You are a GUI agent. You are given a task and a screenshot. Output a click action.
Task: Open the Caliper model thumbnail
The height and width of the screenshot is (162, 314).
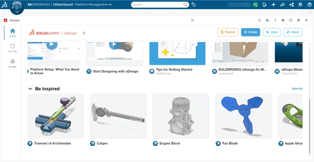(x=118, y=116)
